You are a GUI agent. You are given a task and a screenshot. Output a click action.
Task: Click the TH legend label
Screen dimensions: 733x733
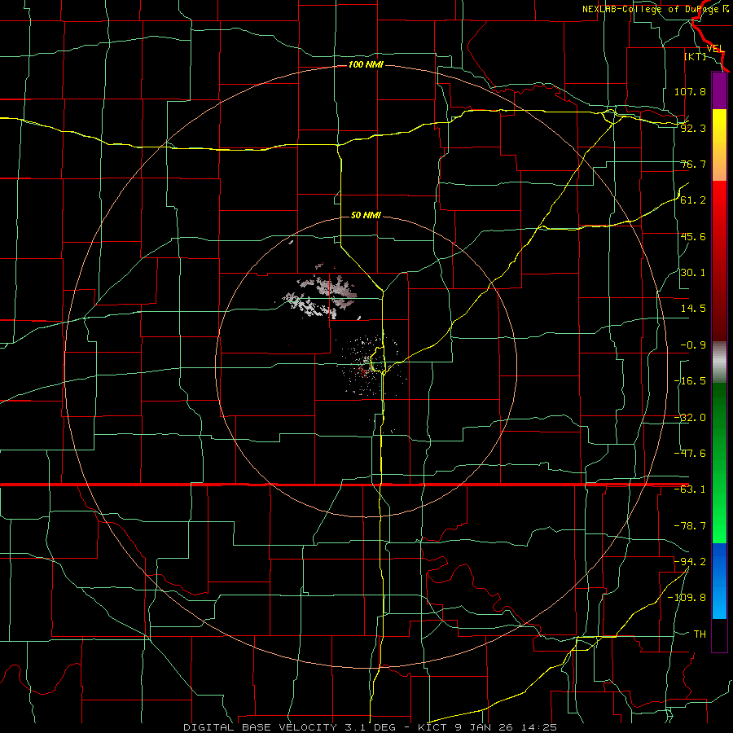tap(700, 634)
